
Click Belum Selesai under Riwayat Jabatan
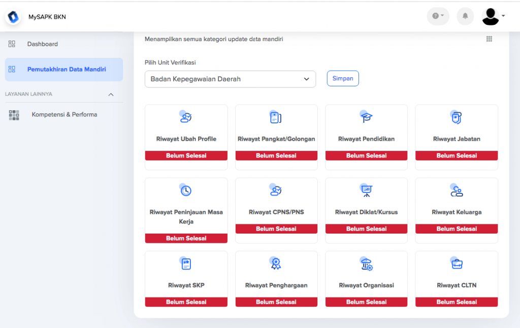tap(457, 155)
